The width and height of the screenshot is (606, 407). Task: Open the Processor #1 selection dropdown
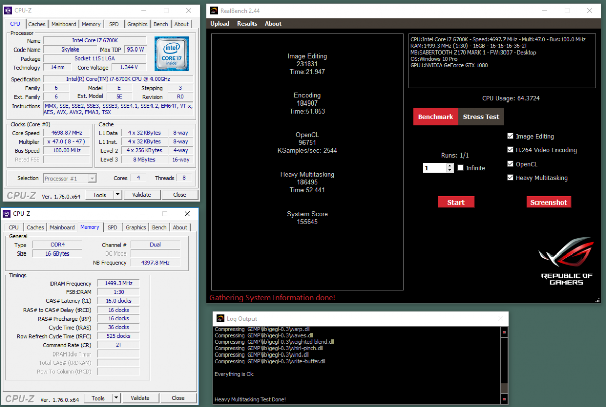point(70,178)
